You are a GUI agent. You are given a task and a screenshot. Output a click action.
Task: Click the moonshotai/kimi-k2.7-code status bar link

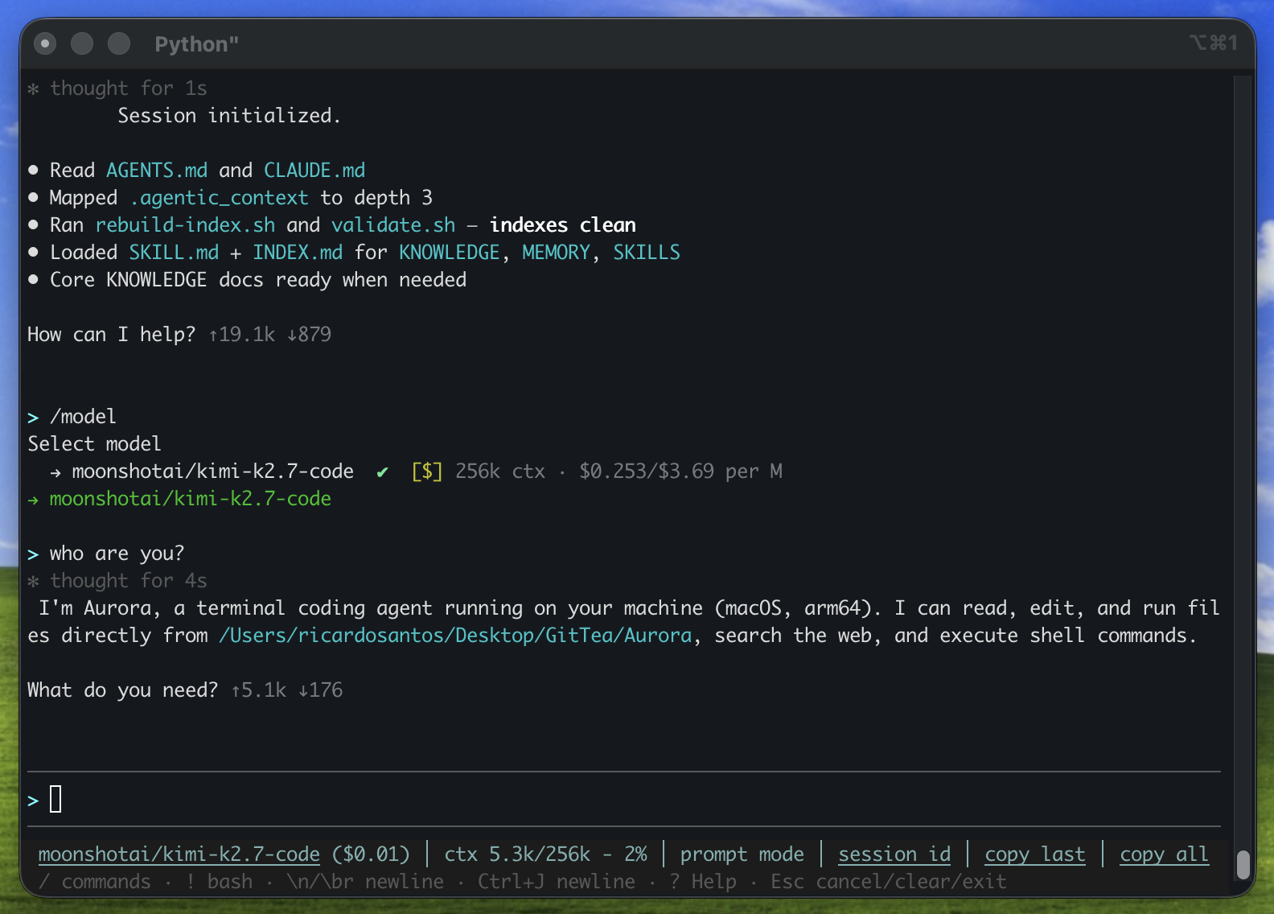tap(179, 854)
